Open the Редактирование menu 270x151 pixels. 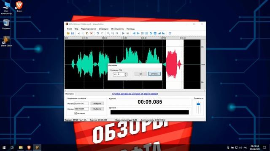(x=89, y=29)
